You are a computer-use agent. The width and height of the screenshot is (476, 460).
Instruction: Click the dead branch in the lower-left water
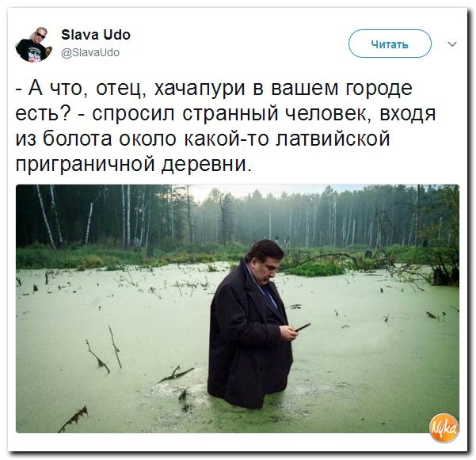pos(74,419)
